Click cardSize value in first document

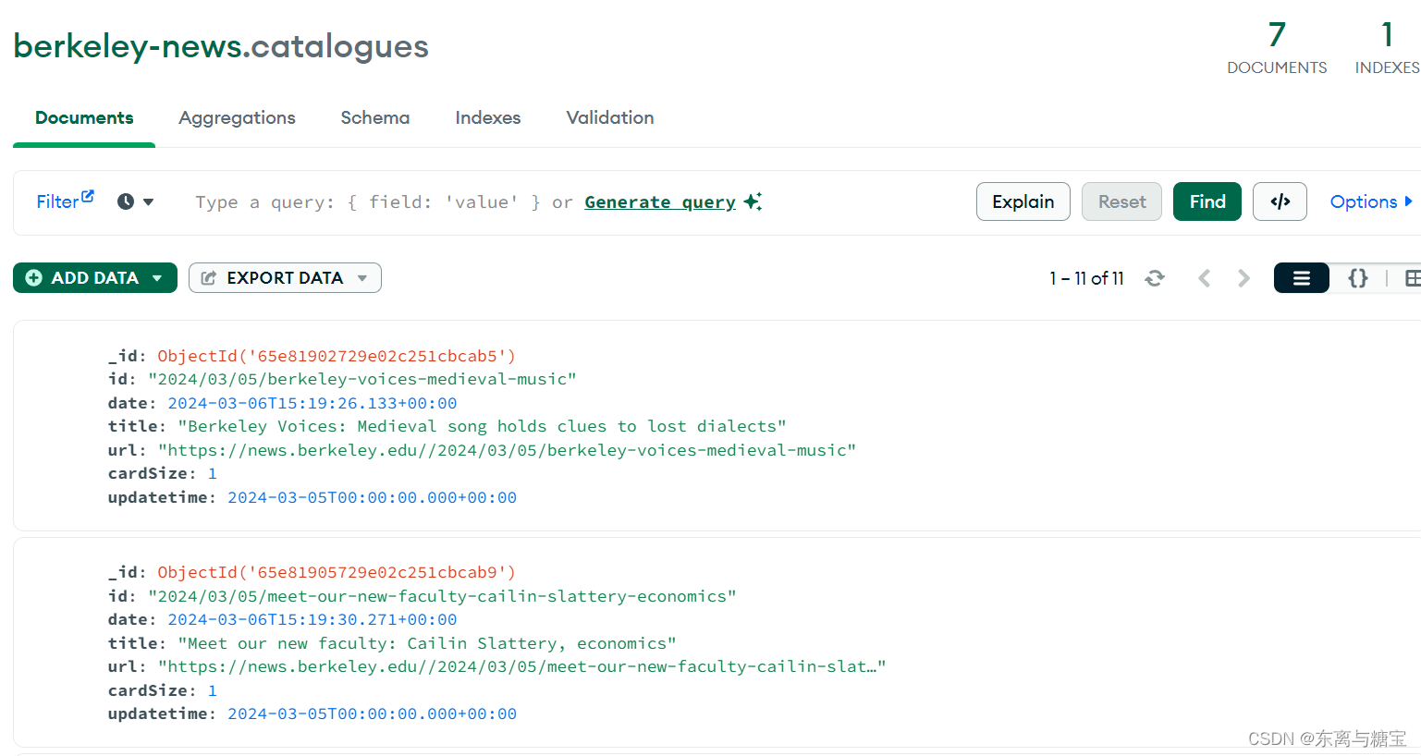pyautogui.click(x=213, y=473)
